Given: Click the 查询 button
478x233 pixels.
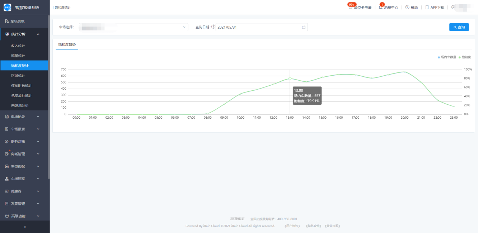Looking at the screenshot, I should click(x=459, y=27).
